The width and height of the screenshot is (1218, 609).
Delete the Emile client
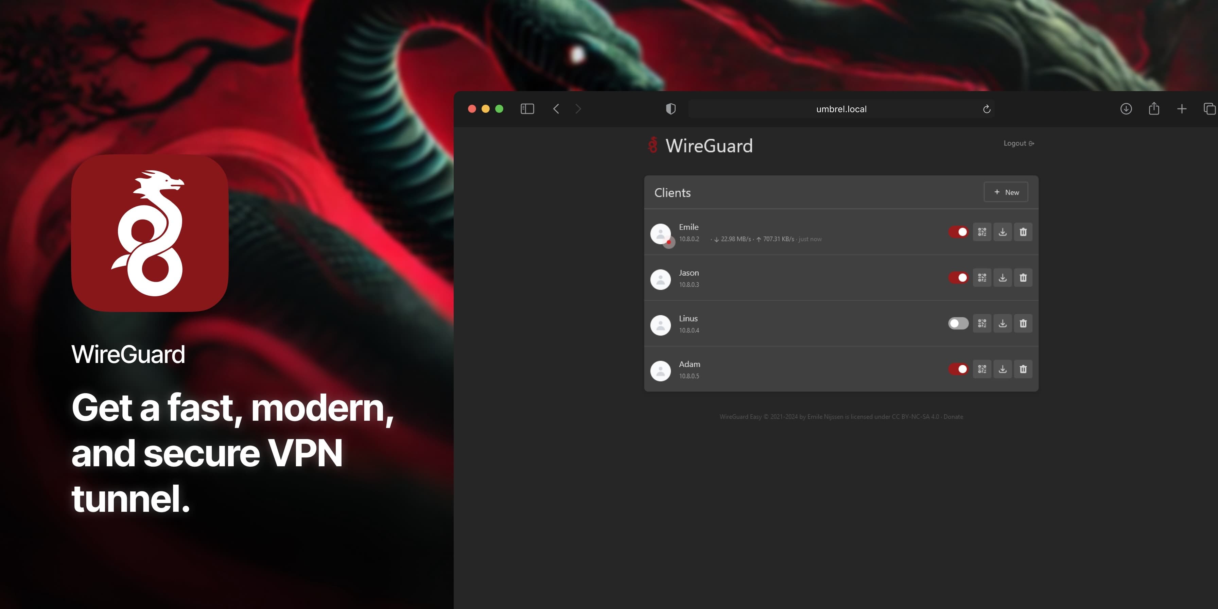click(1023, 232)
